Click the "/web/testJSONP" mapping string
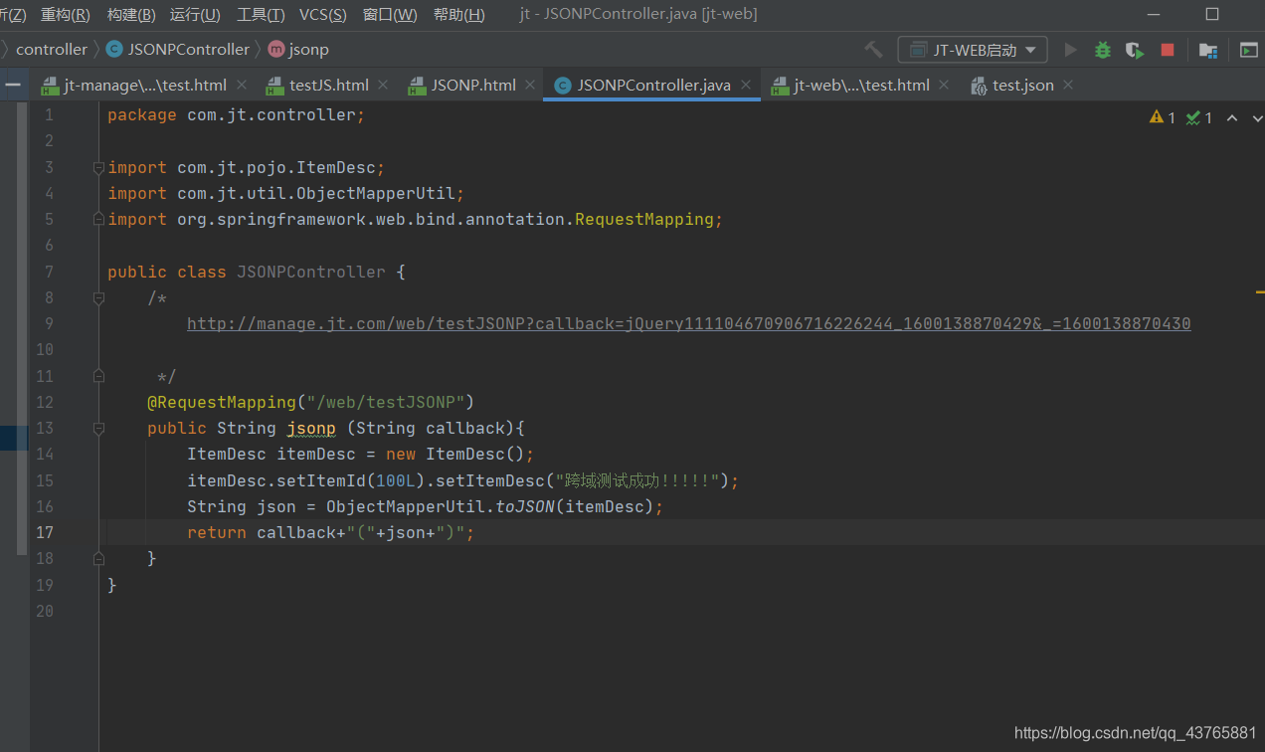 (386, 402)
